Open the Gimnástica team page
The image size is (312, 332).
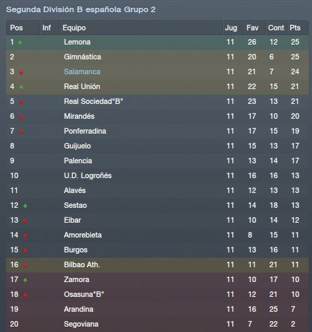click(82, 57)
